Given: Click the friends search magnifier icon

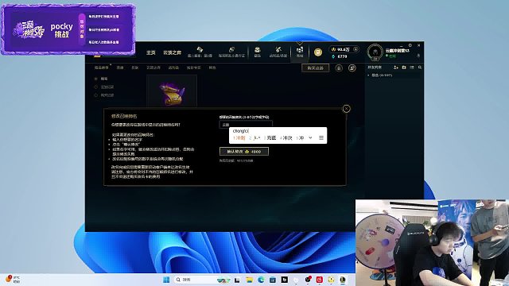Looking at the screenshot, I should (x=420, y=68).
